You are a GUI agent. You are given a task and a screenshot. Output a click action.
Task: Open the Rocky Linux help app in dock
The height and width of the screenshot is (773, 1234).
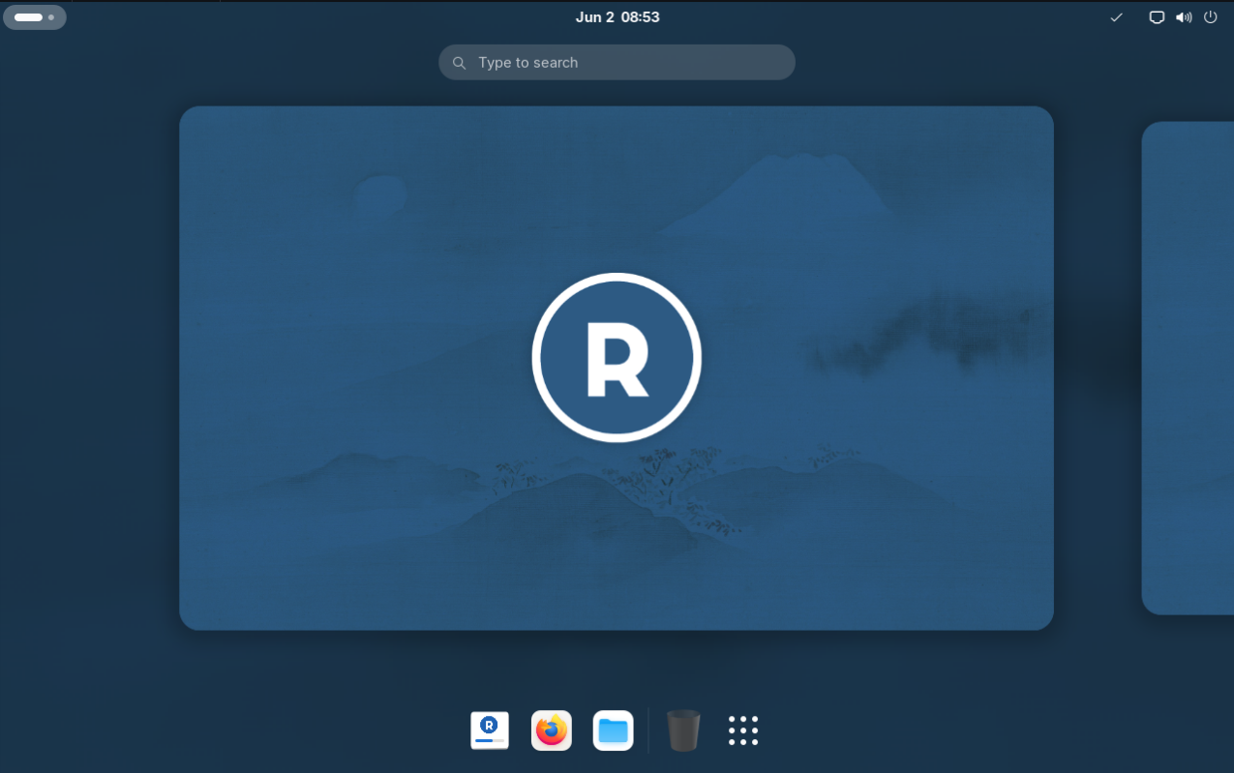(x=490, y=730)
